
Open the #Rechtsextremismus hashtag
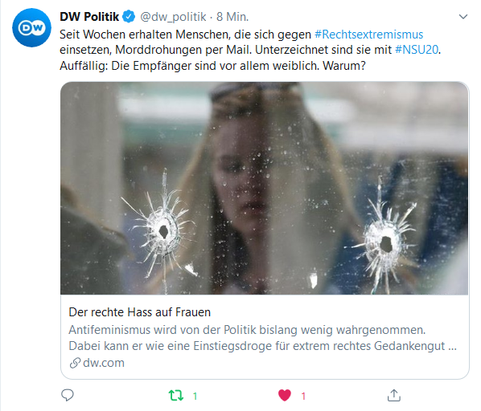tap(368, 35)
